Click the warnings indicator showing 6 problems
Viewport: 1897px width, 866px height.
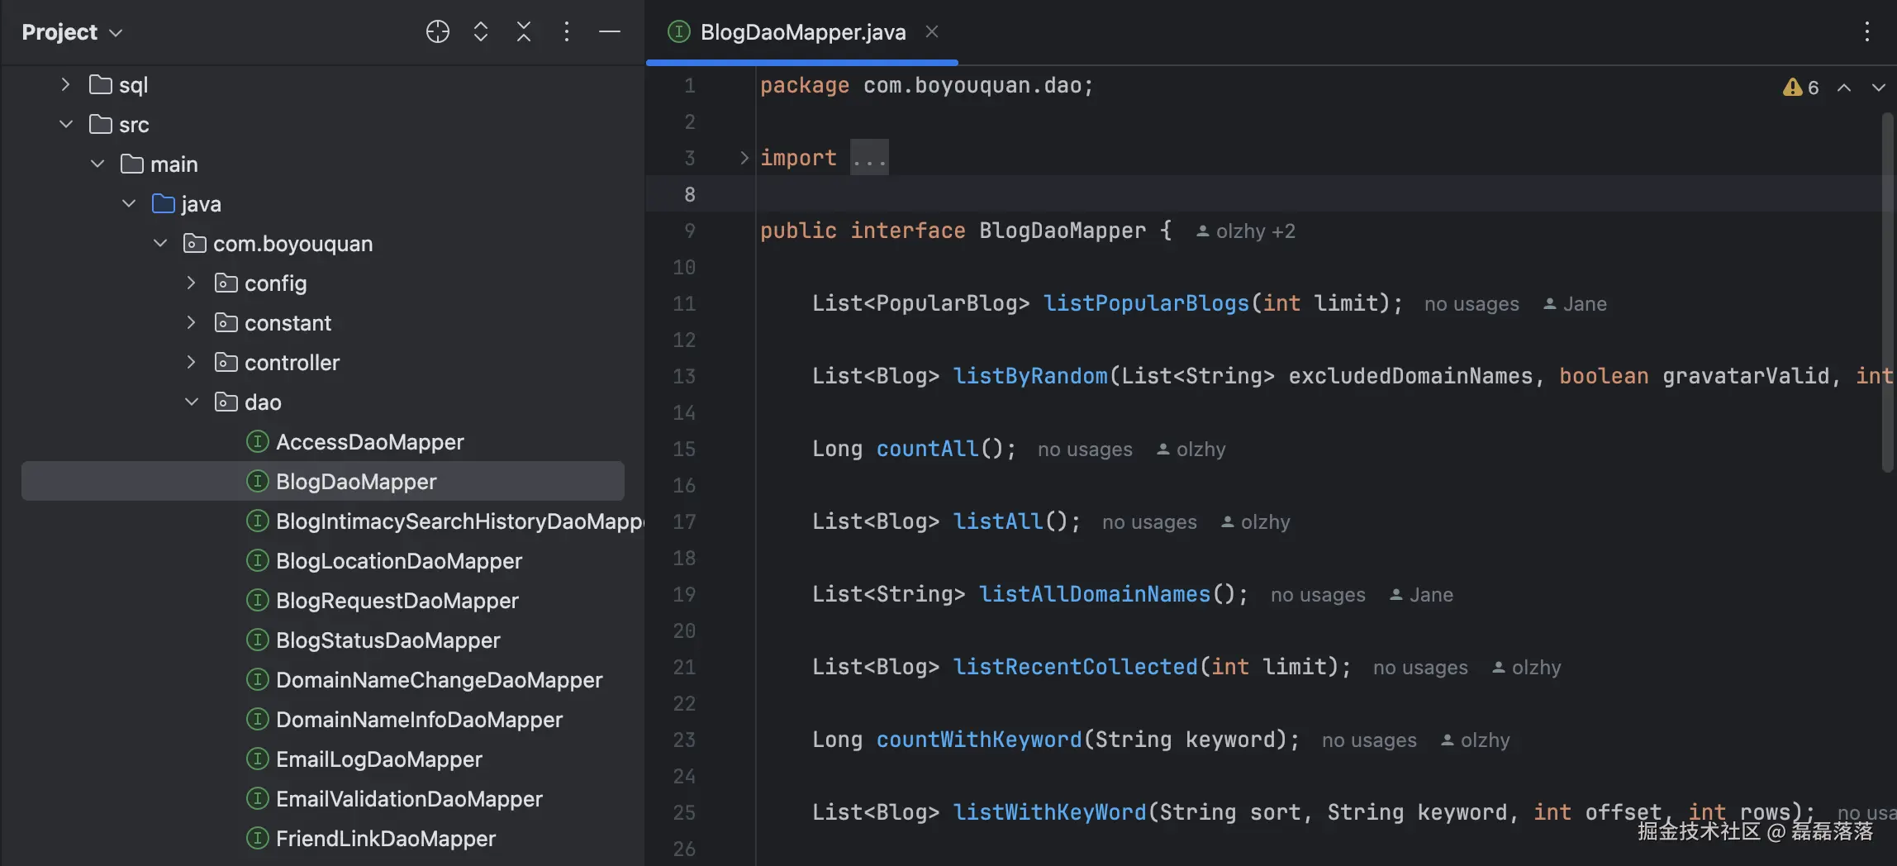point(1801,88)
